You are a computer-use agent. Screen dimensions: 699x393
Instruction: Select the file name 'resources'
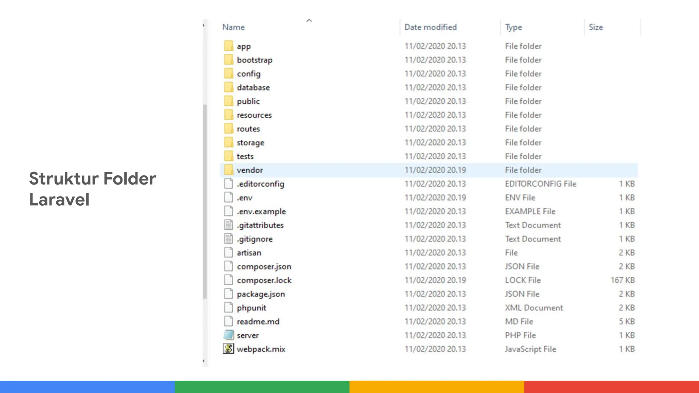coord(254,115)
